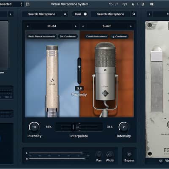Click the 34% interpolate value

(x=110, y=127)
